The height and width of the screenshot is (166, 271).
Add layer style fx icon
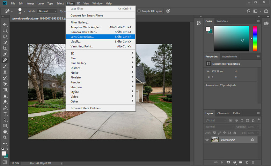point(222,162)
